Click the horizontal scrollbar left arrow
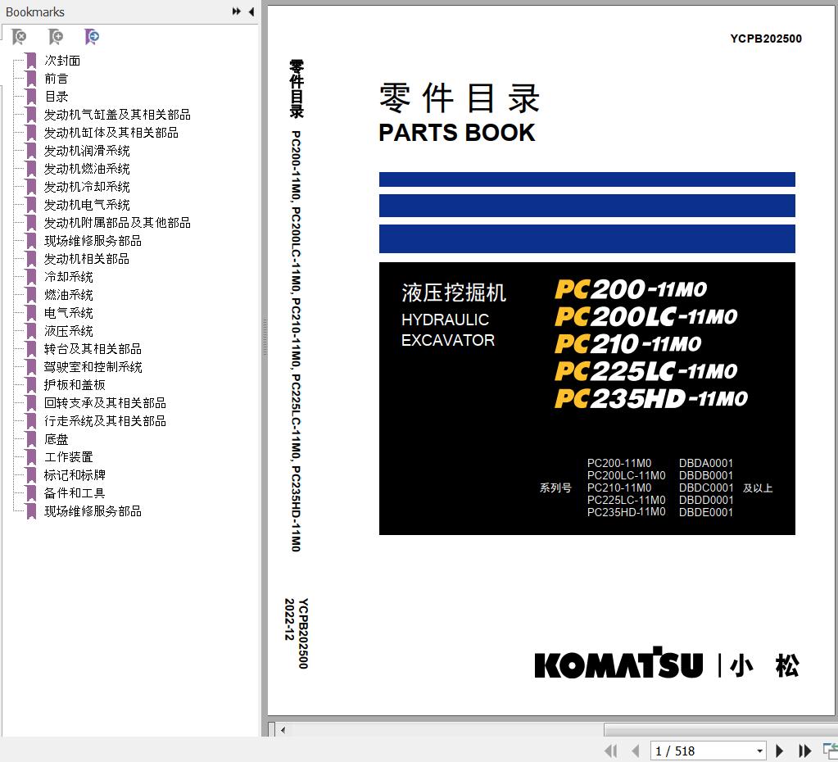 tap(283, 729)
